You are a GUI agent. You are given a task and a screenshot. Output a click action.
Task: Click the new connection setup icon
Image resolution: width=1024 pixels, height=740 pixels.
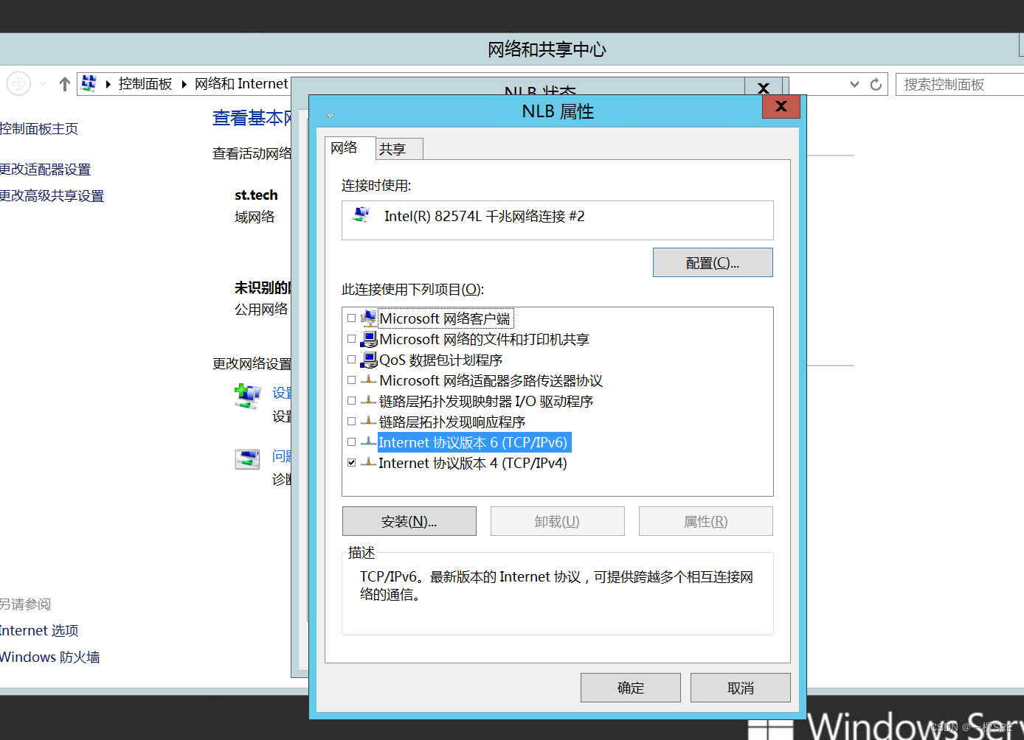click(248, 396)
